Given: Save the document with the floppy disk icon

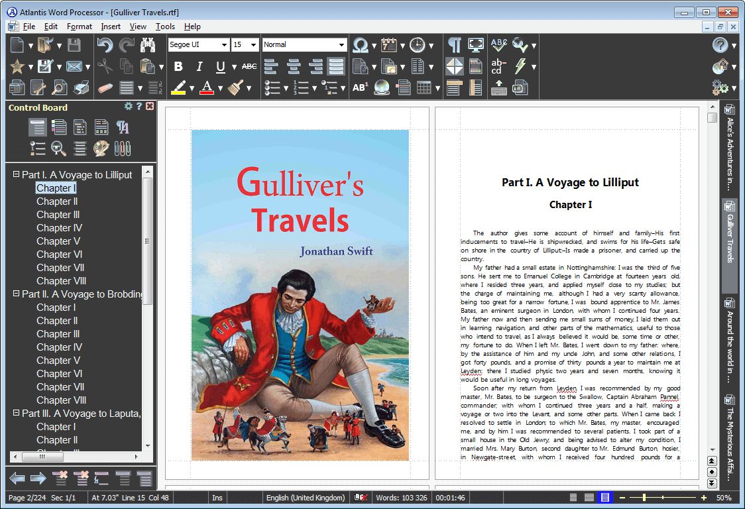Looking at the screenshot, I should [x=74, y=45].
